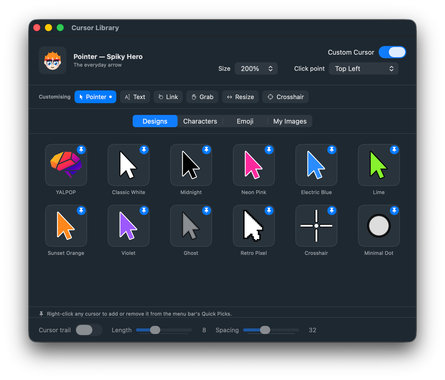Unpin the Ghost cursor

[x=207, y=210]
